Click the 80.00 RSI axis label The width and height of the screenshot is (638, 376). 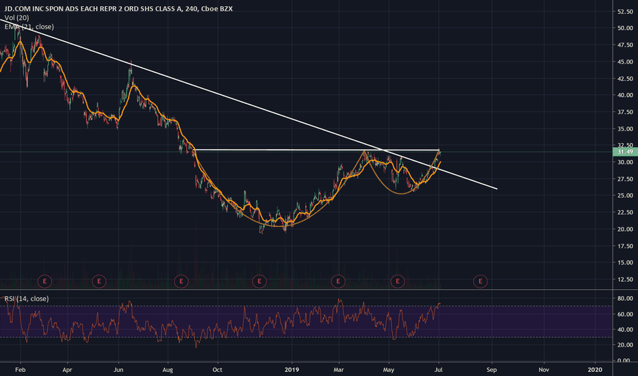tap(625, 298)
